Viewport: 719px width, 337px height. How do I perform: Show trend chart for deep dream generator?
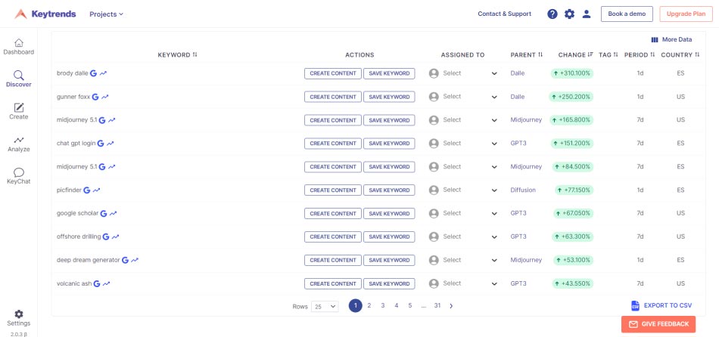(x=135, y=260)
